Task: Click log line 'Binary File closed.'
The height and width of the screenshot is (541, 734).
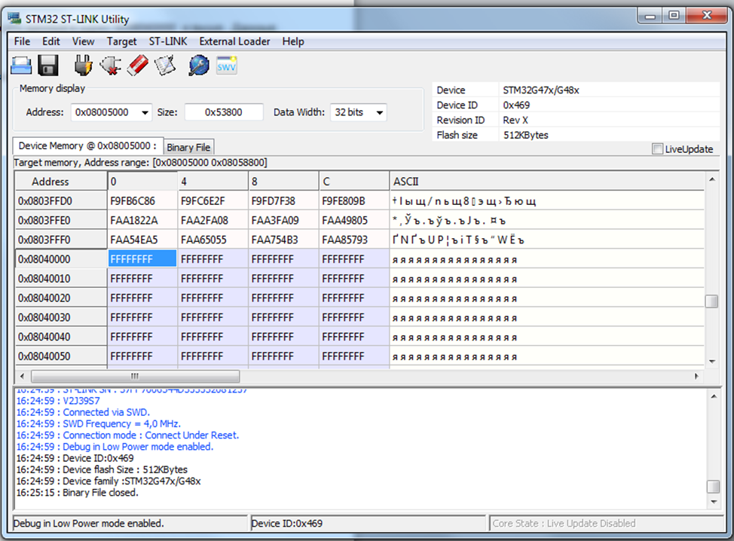Action: tap(77, 493)
